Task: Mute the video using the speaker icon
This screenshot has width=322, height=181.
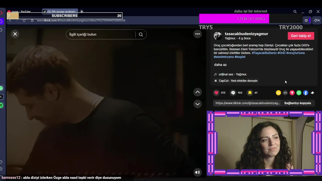Action: (197, 172)
